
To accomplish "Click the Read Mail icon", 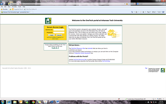I will 141,12.
